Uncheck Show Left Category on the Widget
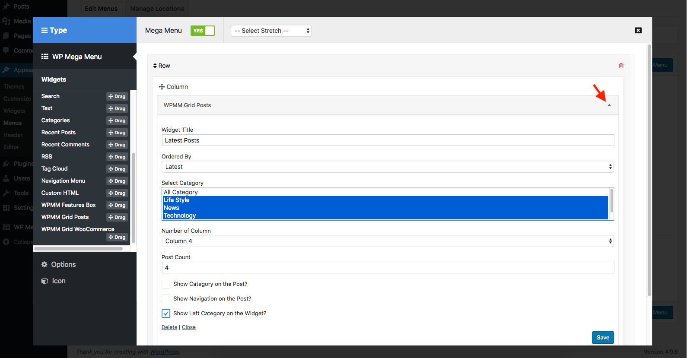This screenshot has width=687, height=358. click(166, 314)
